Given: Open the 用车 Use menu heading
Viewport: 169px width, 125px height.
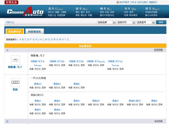Looking at the screenshot, I should coord(130,9).
